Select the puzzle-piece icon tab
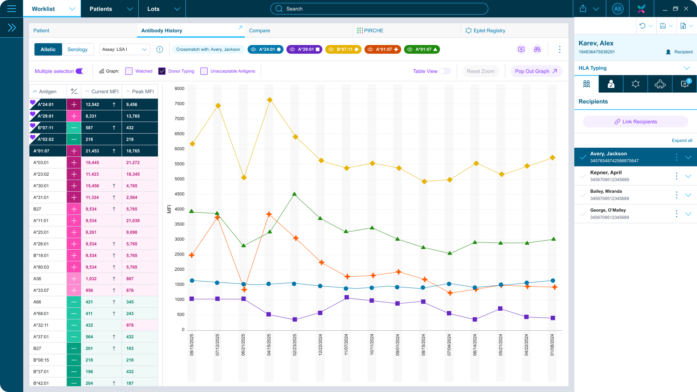697x392 pixels. pos(660,84)
